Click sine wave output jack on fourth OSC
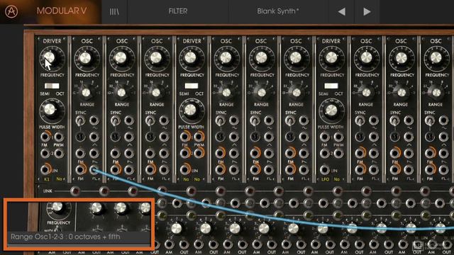Screen dimensions: 454x255 coord(234,120)
